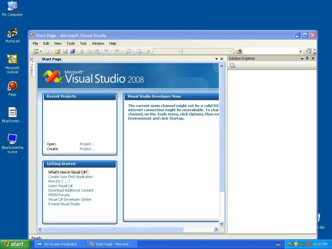Click the Properties icon in Solution Explorer

pos(232,65)
